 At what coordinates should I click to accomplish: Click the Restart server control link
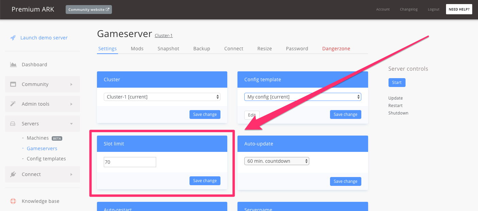point(396,106)
